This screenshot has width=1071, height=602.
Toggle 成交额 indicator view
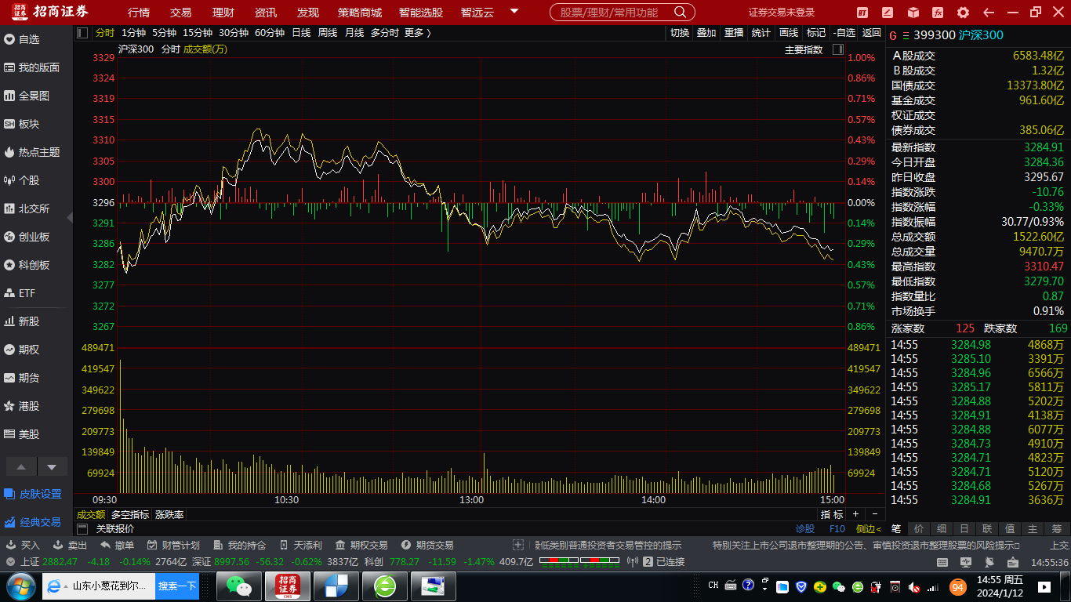coord(90,515)
